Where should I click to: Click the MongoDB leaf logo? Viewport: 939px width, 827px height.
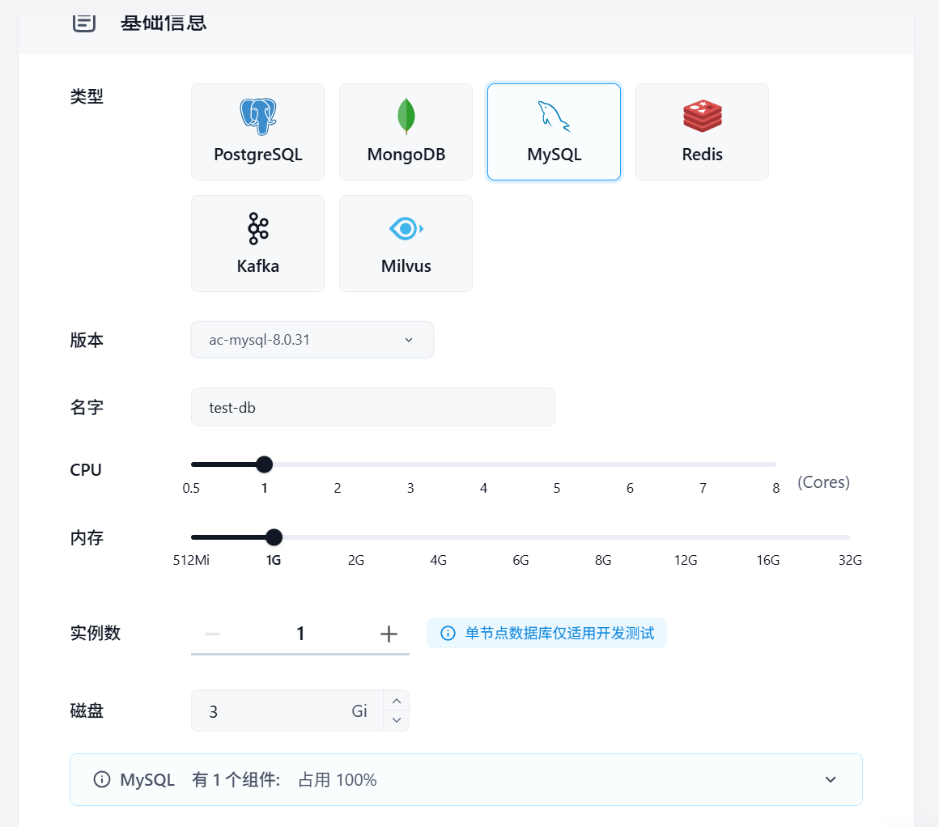coord(406,117)
